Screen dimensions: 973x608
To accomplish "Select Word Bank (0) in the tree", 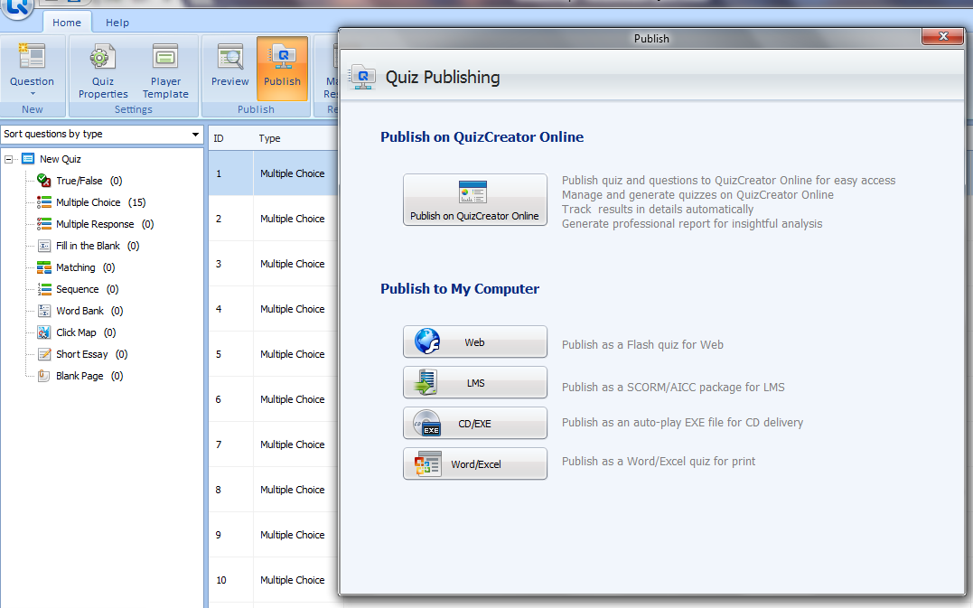I will (89, 311).
